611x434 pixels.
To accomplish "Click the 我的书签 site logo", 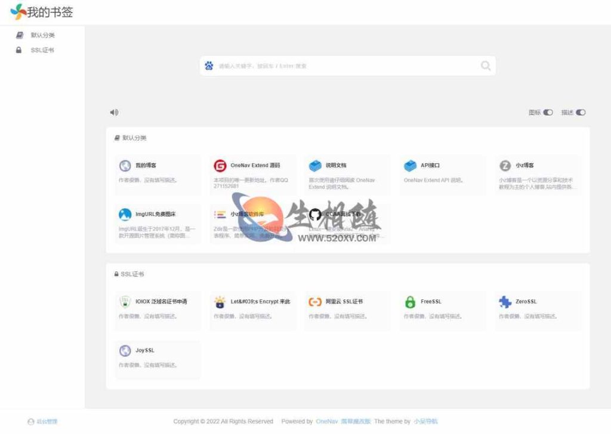I will coord(42,12).
